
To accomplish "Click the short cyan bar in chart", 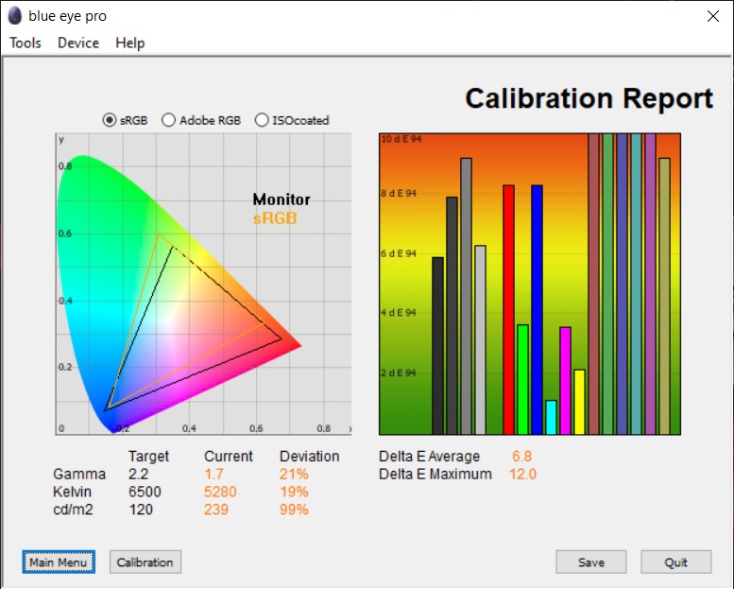I will pyautogui.click(x=551, y=417).
